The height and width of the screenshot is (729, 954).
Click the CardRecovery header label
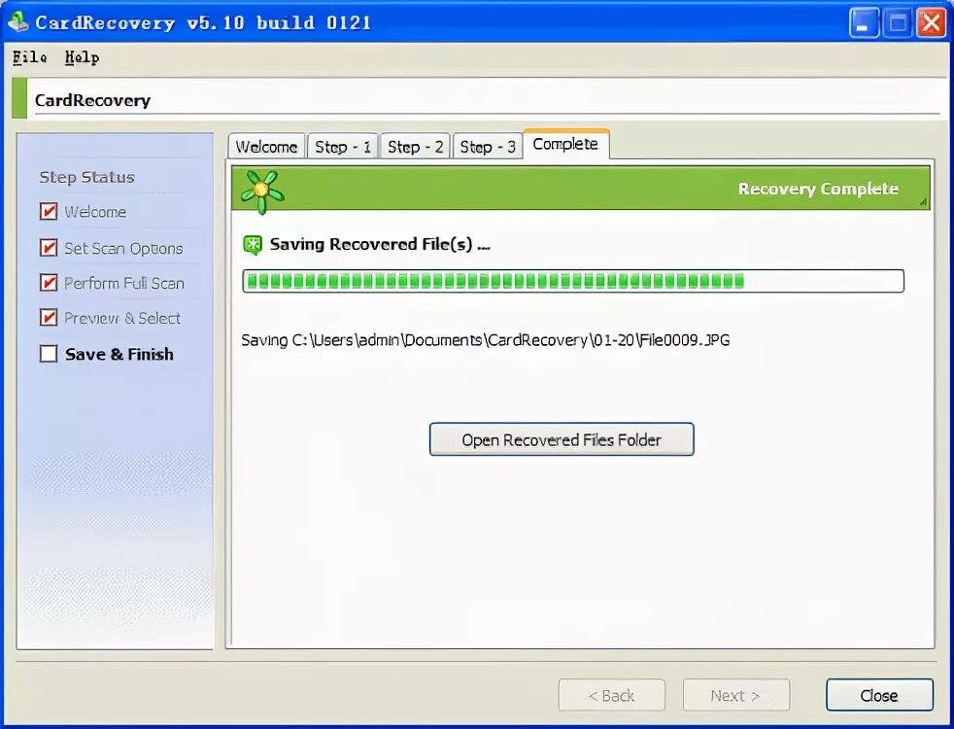(92, 100)
